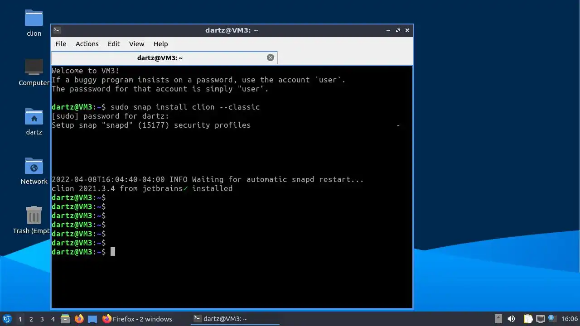Click the 16:06 panel clock
580x326 pixels.
tap(570, 319)
